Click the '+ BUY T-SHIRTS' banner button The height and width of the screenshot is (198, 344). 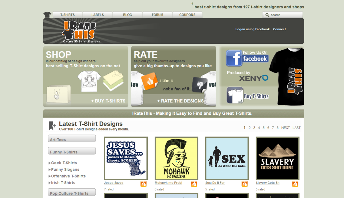[x=108, y=101]
